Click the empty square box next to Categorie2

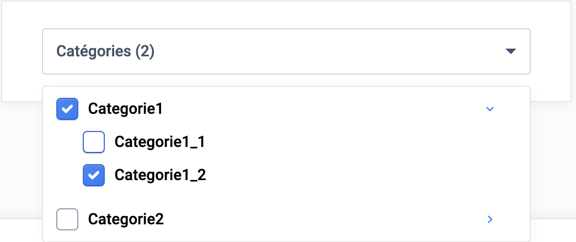(x=67, y=219)
